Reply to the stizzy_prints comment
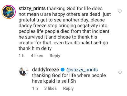This screenshot has width=127, height=96. click(x=55, y=56)
